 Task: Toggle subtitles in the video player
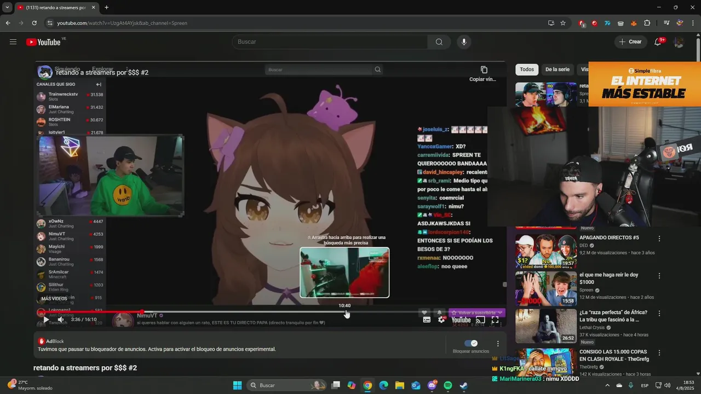click(427, 320)
